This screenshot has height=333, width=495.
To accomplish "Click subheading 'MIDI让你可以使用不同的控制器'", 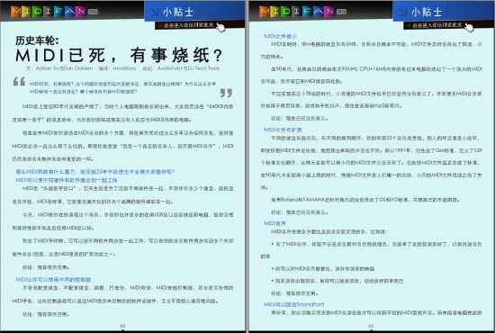I will click(x=53, y=280).
